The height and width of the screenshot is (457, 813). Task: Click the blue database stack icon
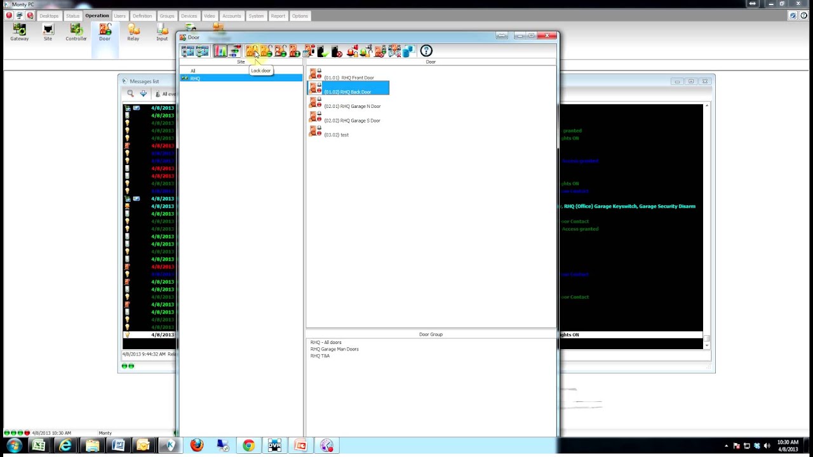408,51
